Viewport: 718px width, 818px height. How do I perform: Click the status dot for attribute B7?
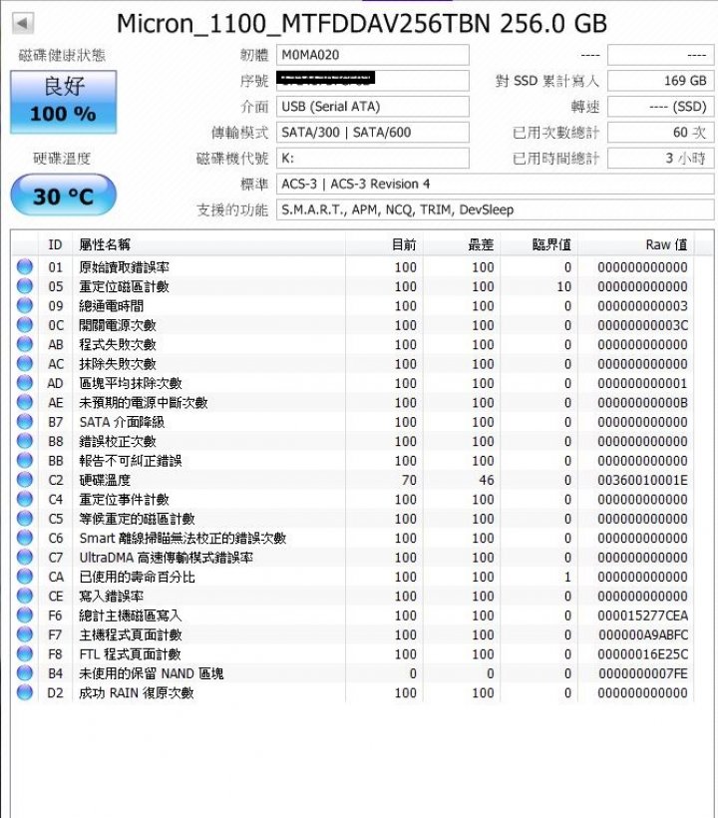point(25,422)
